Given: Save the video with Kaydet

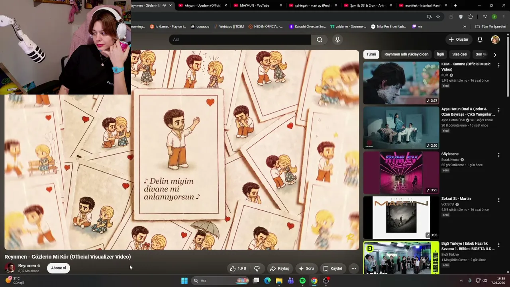Looking at the screenshot, I should [332, 269].
